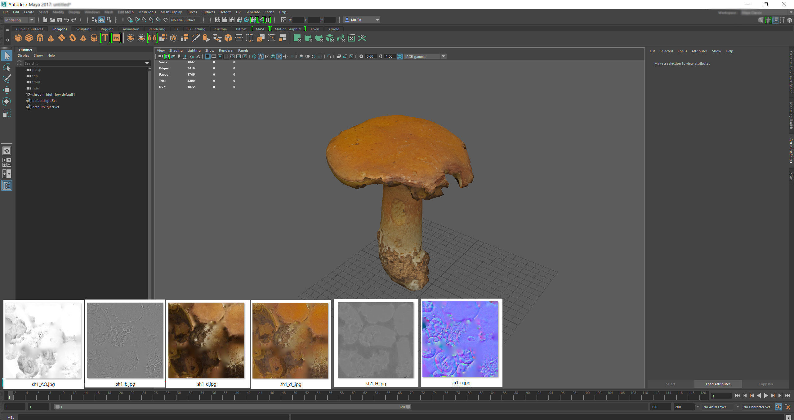Click the Save scene icon
Screen dimensions: 794x420
60,20
